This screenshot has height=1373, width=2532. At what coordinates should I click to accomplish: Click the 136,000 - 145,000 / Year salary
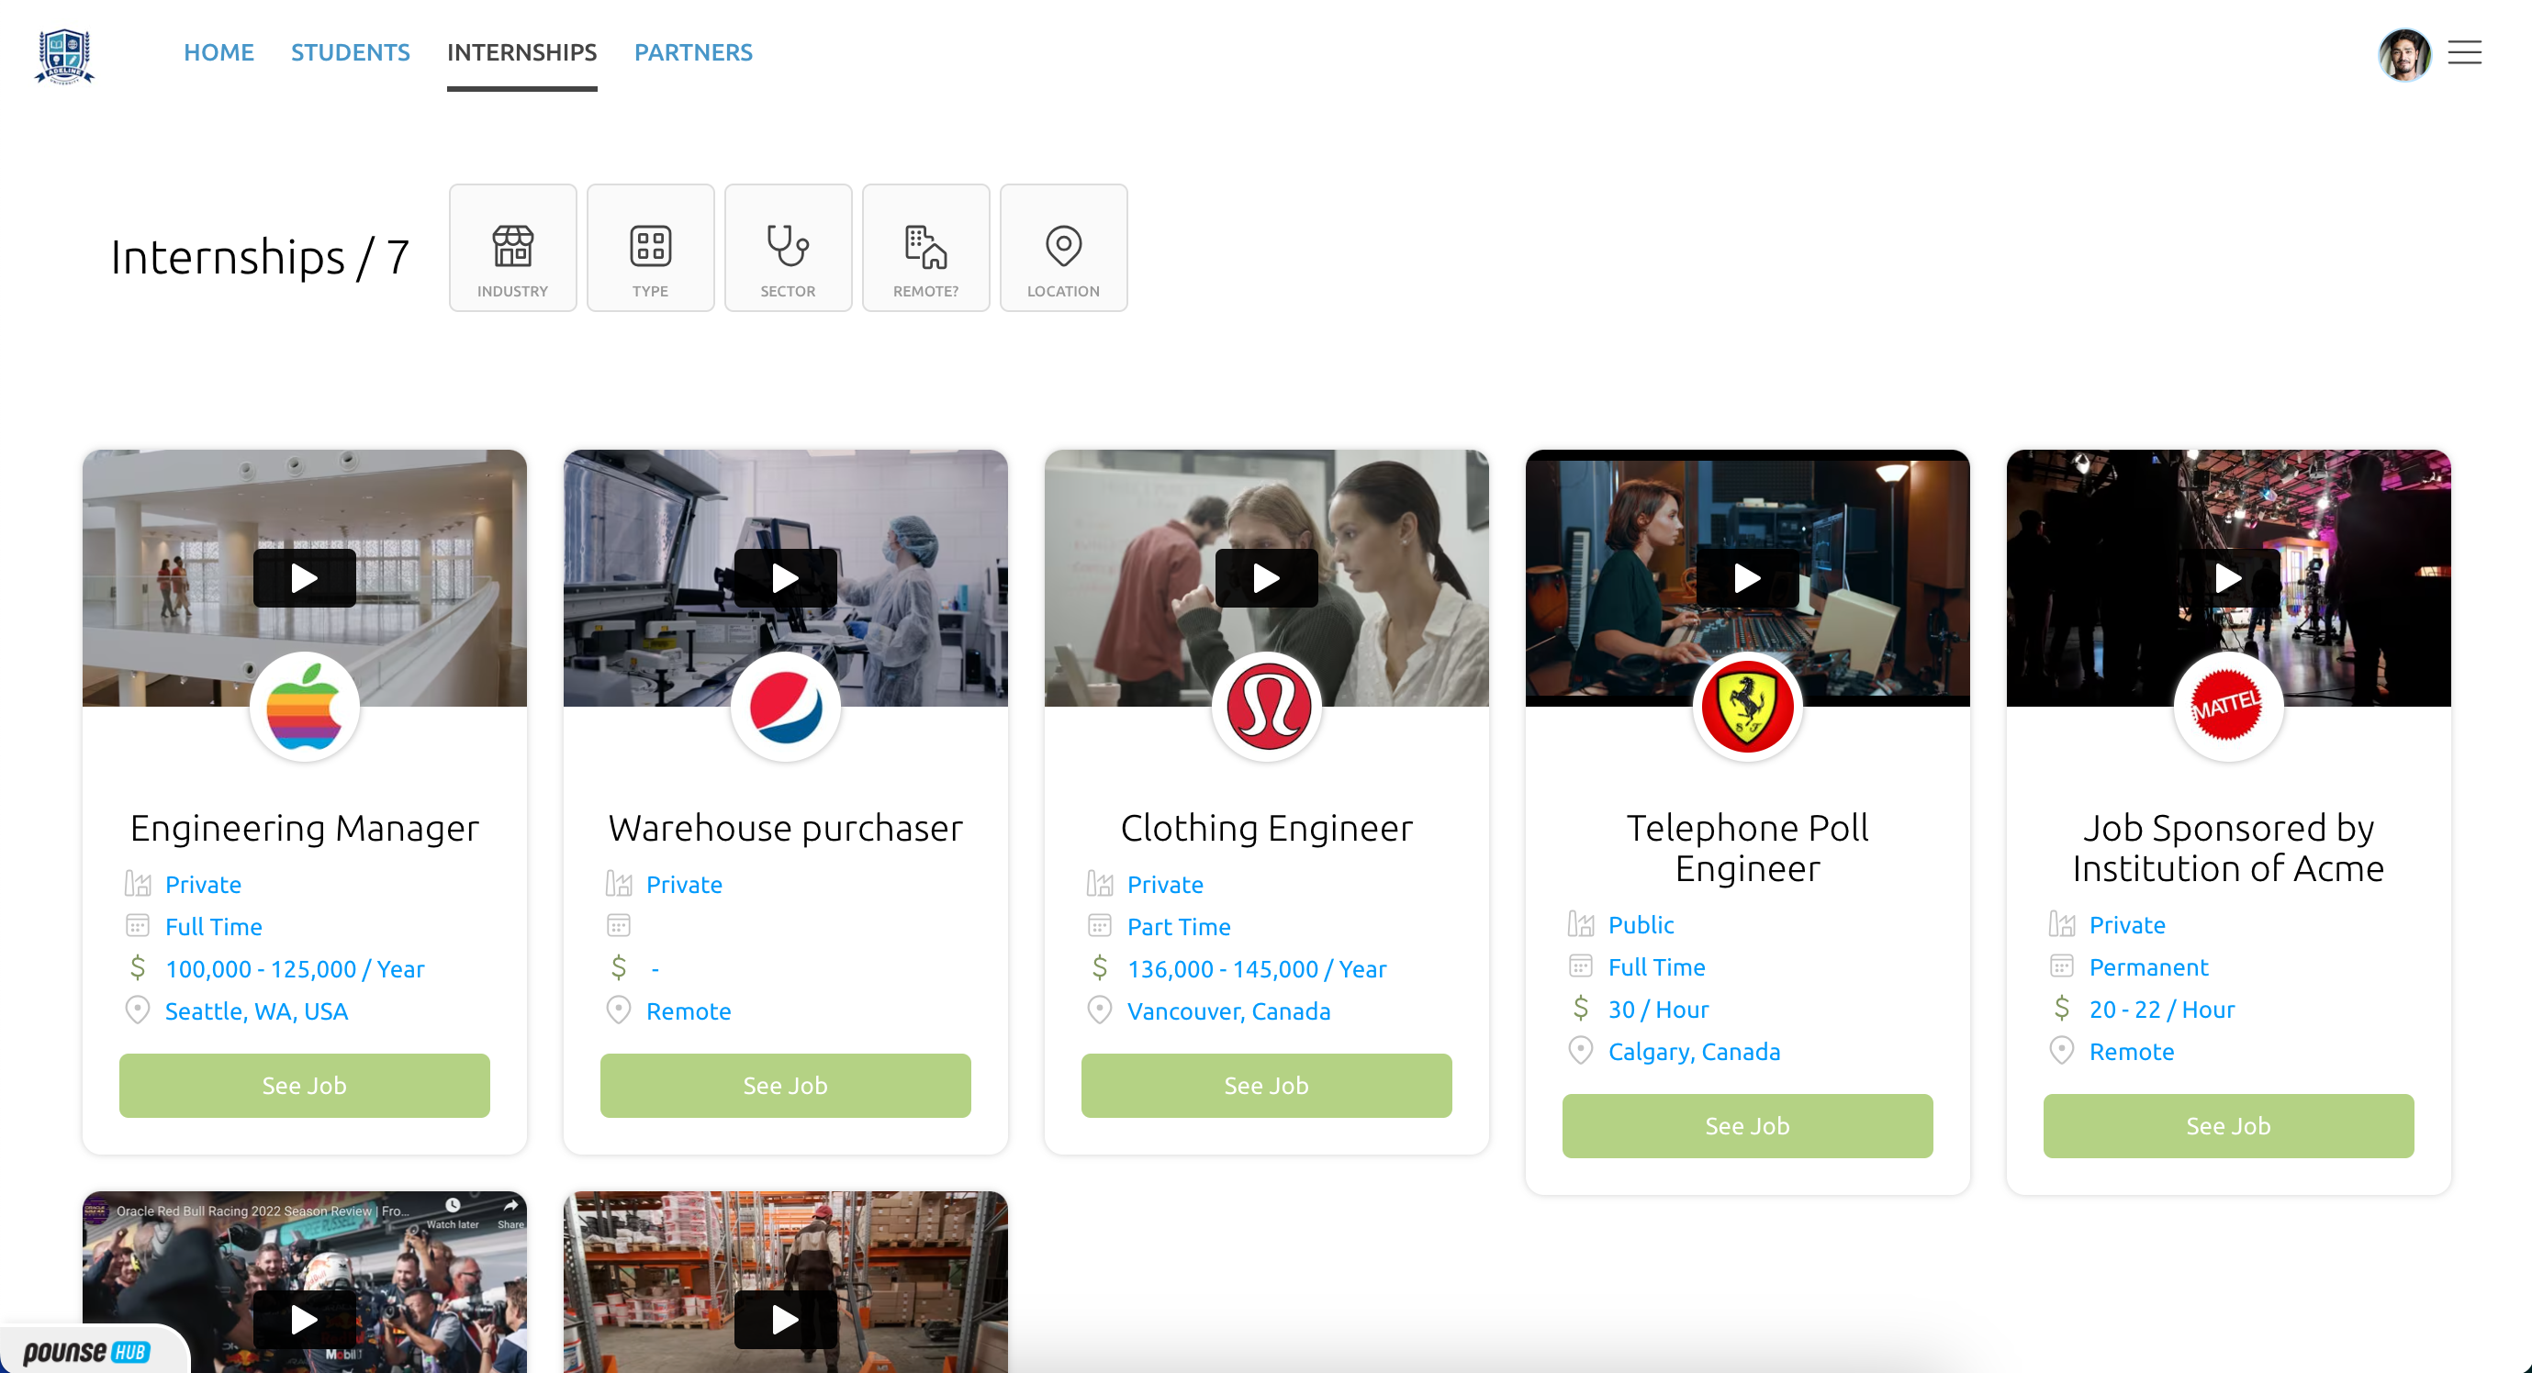click(x=1256, y=969)
